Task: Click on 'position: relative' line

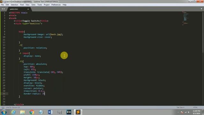Action: [35, 48]
